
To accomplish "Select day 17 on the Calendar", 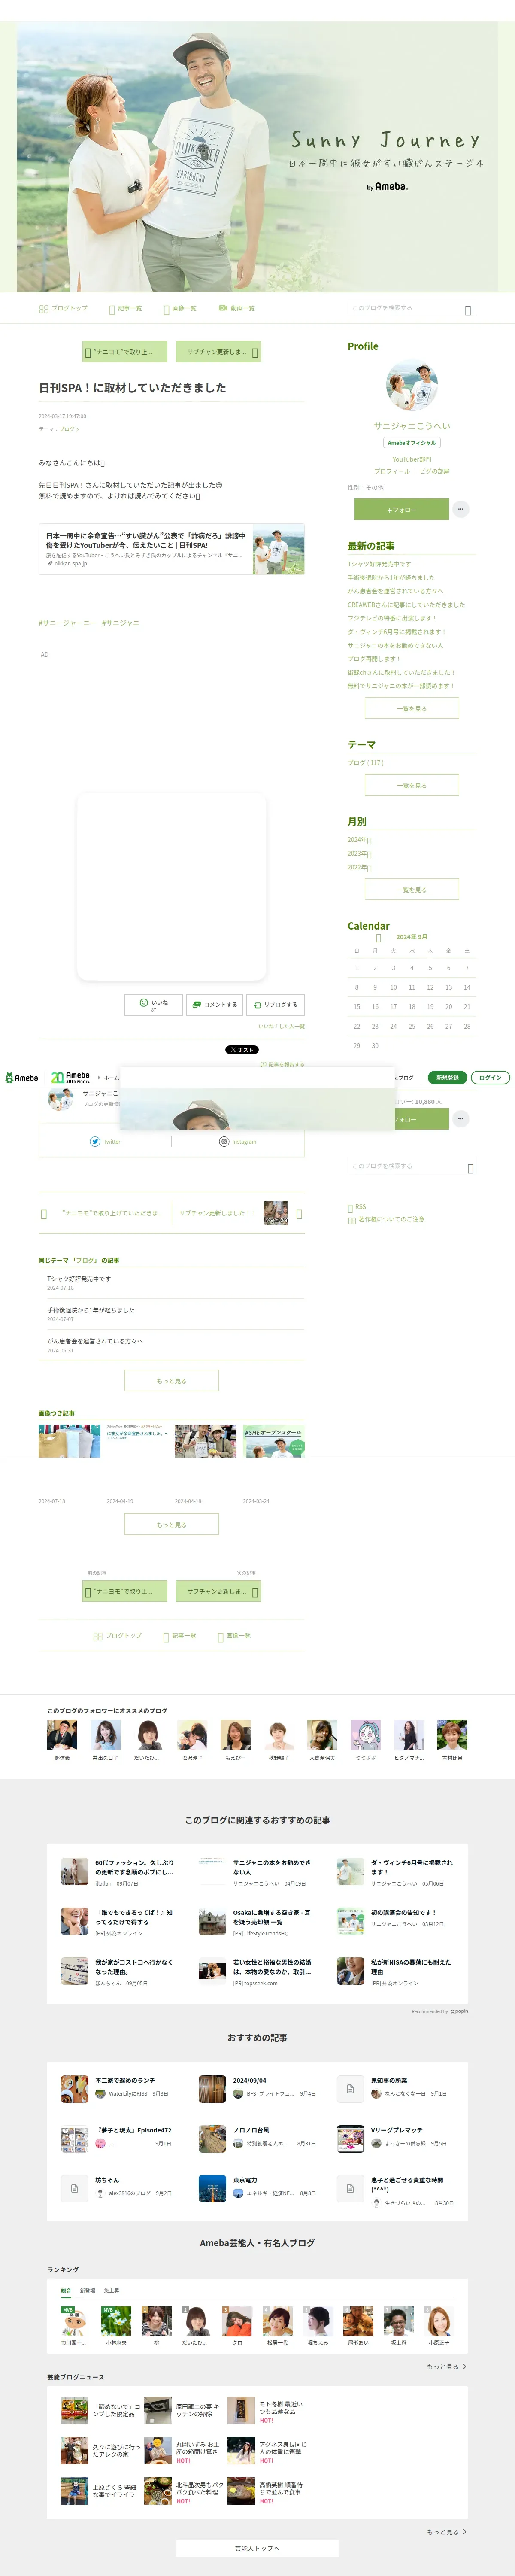I will pos(393,1007).
